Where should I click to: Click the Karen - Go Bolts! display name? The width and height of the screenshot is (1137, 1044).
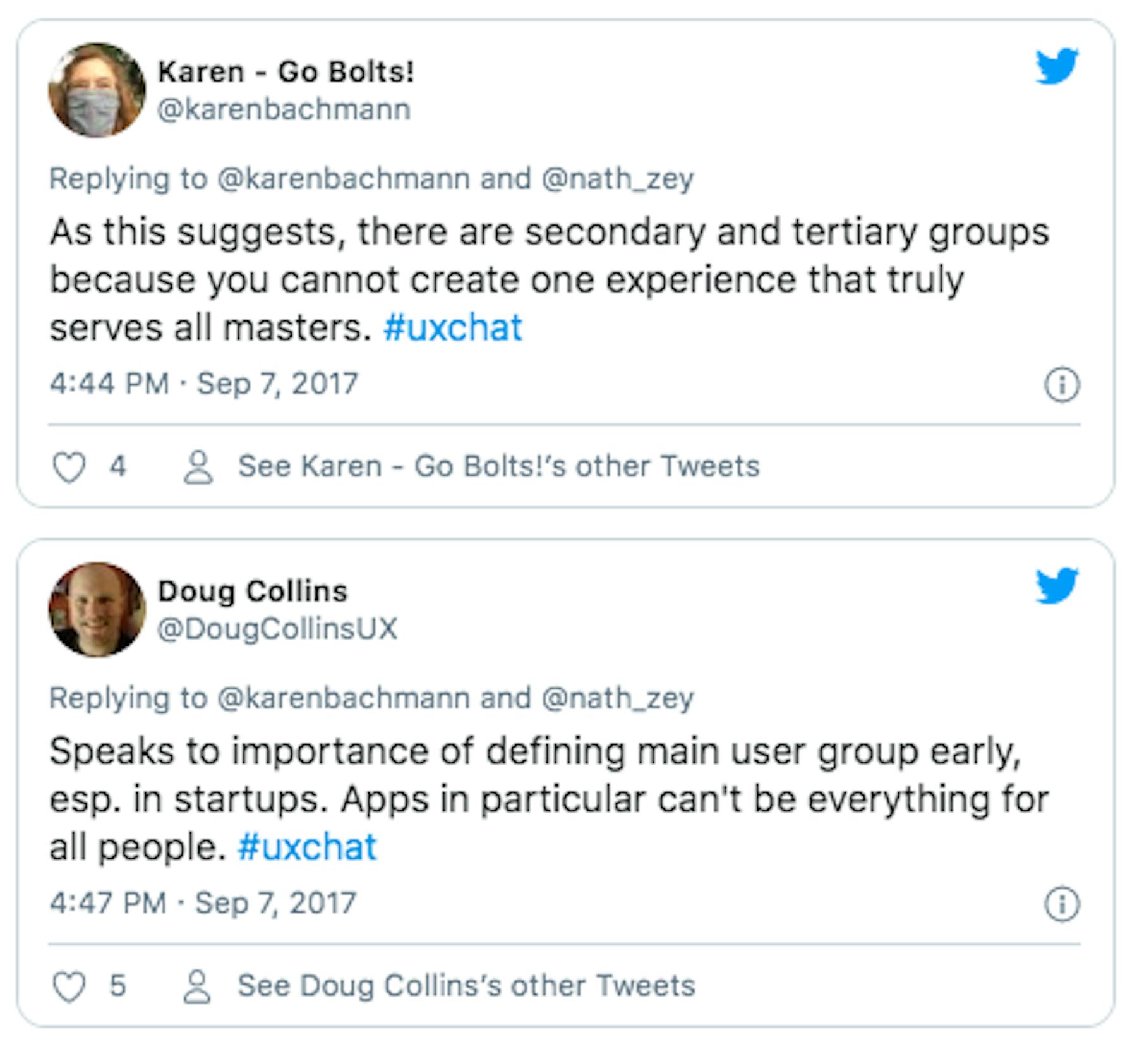(x=286, y=71)
